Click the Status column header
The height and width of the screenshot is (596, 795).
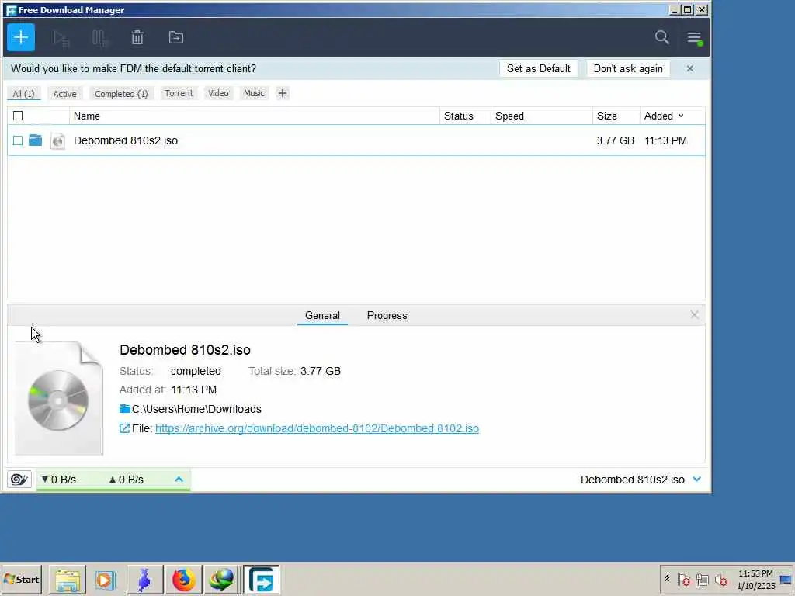click(465, 116)
